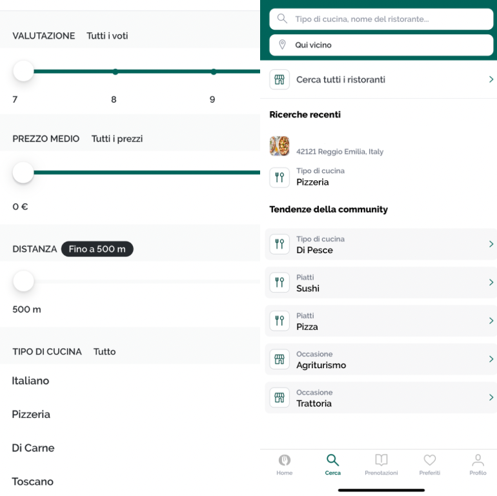Image resolution: width=497 pixels, height=496 pixels.
Task: Open the Reggio Emilia recent restaurant thumbnail
Action: pos(279,146)
